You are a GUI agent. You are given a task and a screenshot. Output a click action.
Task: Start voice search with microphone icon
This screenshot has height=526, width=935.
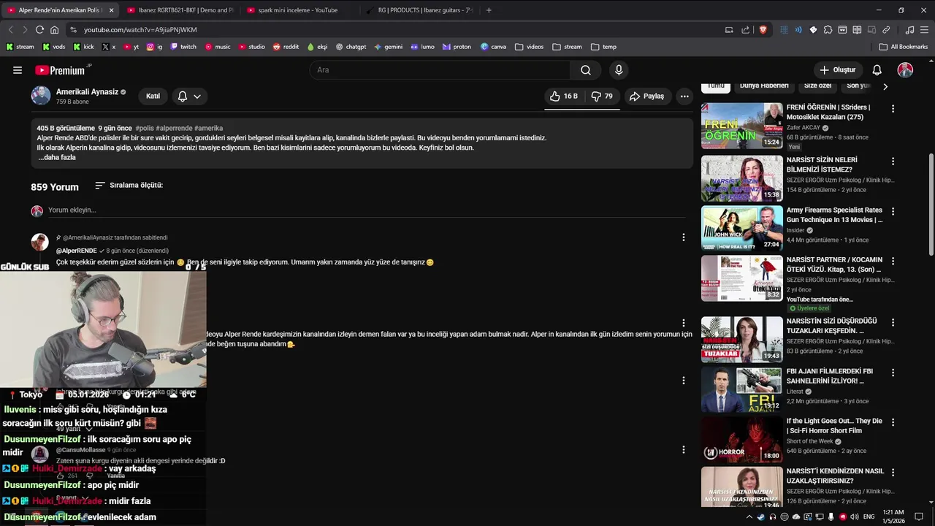click(619, 70)
